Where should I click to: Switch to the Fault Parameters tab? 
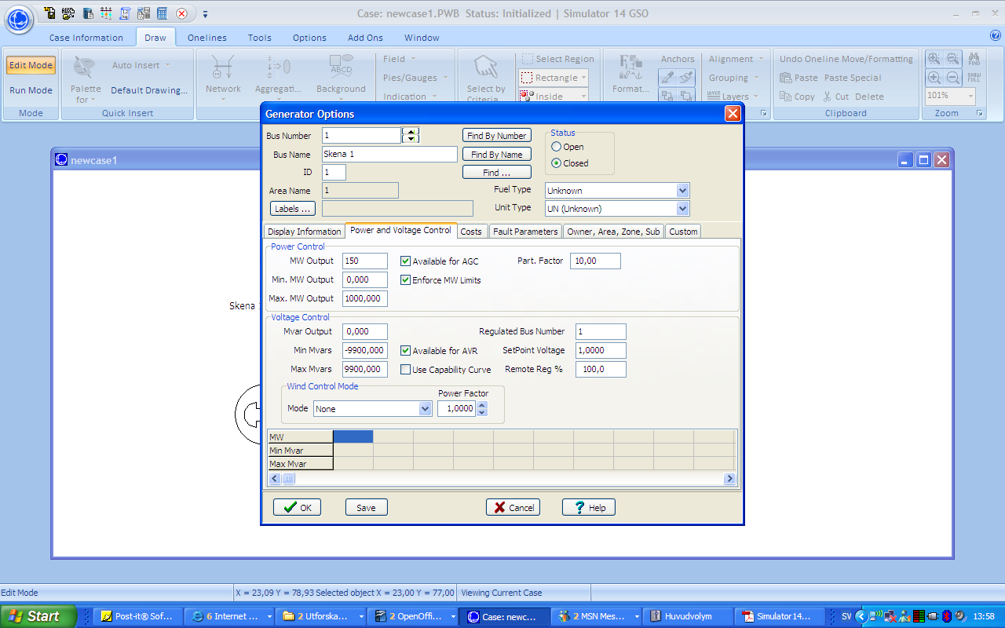coord(526,232)
